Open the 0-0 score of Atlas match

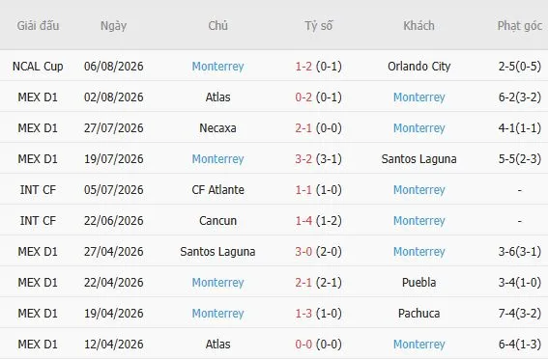point(303,344)
